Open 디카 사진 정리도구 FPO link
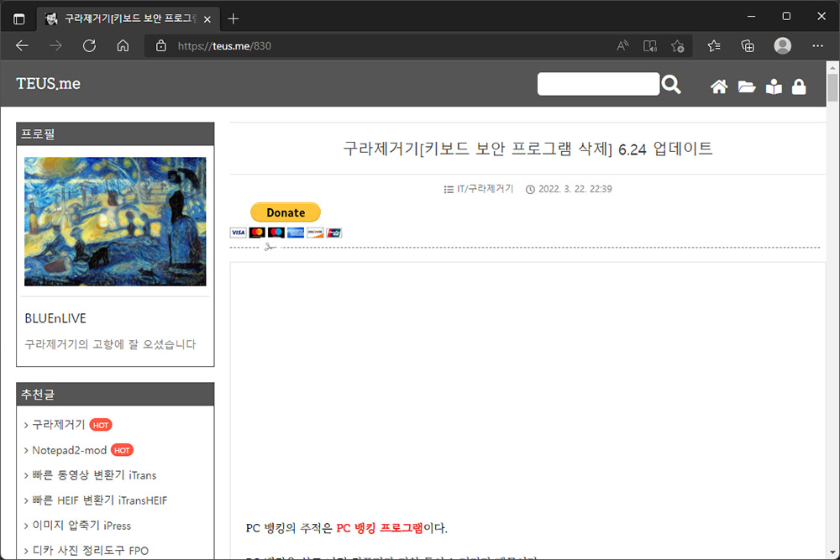 click(x=90, y=551)
